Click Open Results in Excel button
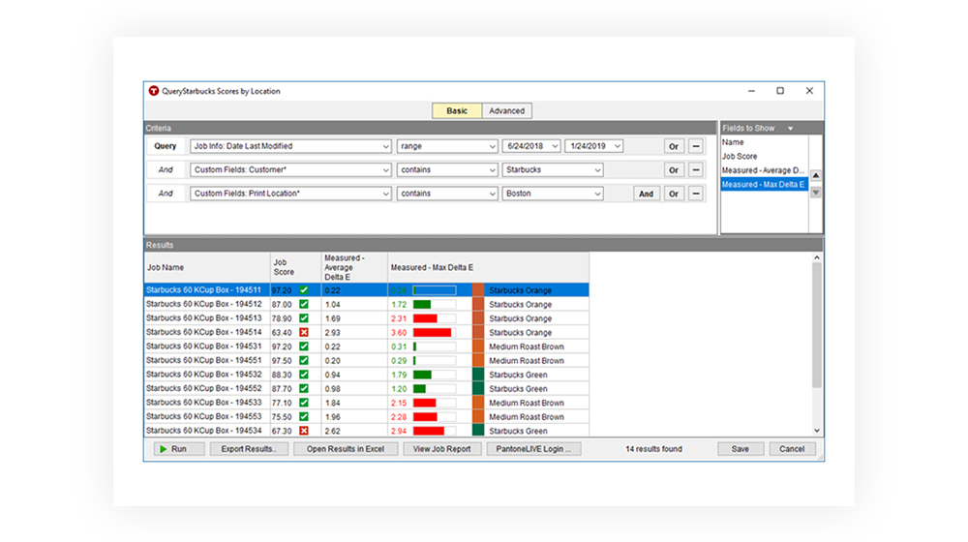Viewport: 968px width, 542px height. click(346, 449)
